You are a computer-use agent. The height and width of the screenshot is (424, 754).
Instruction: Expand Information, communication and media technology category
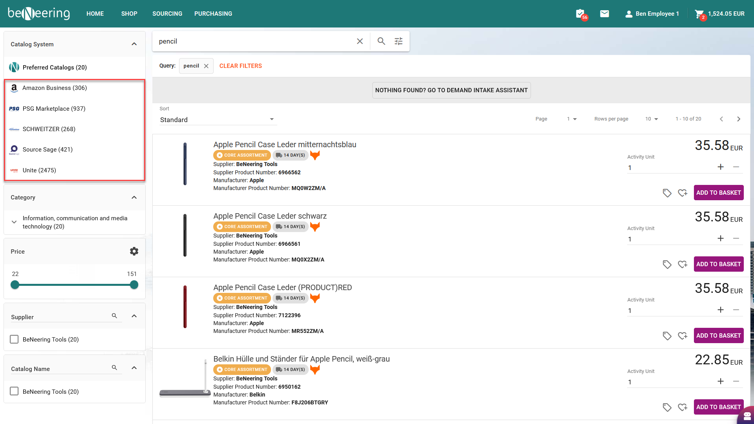coord(14,222)
